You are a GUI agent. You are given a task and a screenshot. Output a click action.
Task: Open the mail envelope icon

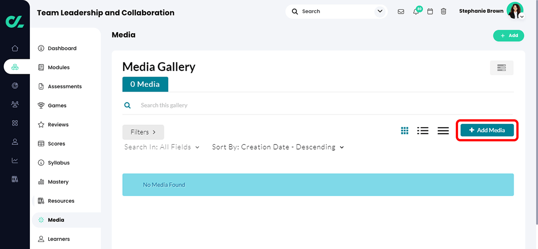401,12
